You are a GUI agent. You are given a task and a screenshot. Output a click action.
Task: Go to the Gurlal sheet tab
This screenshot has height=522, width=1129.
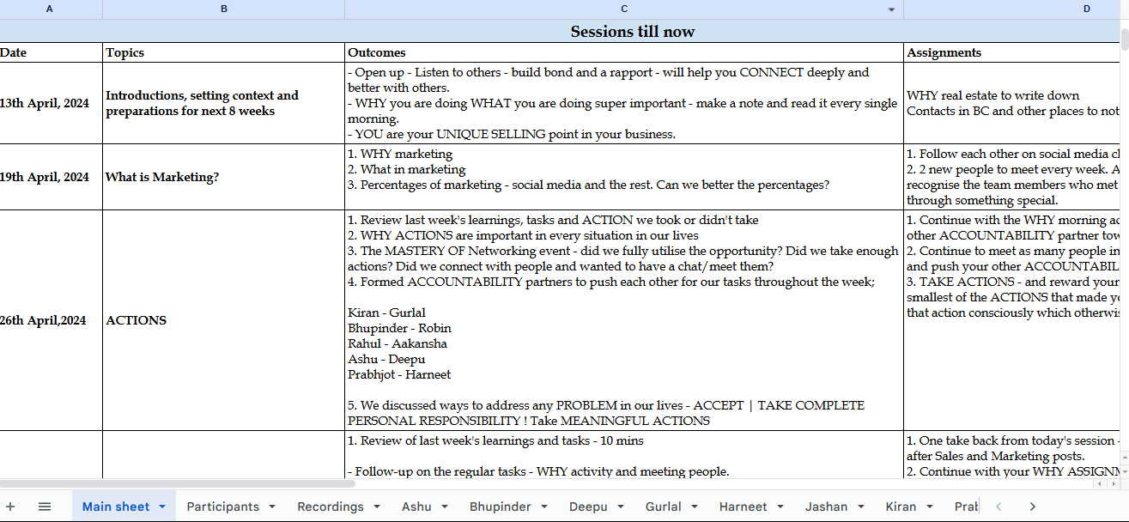tap(664, 507)
